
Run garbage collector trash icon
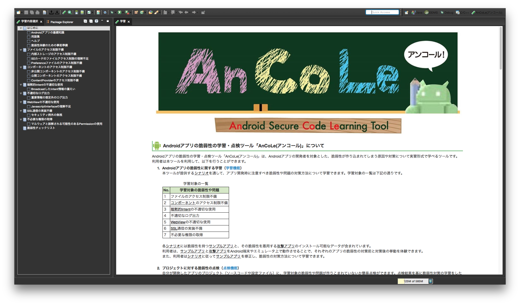(x=430, y=281)
